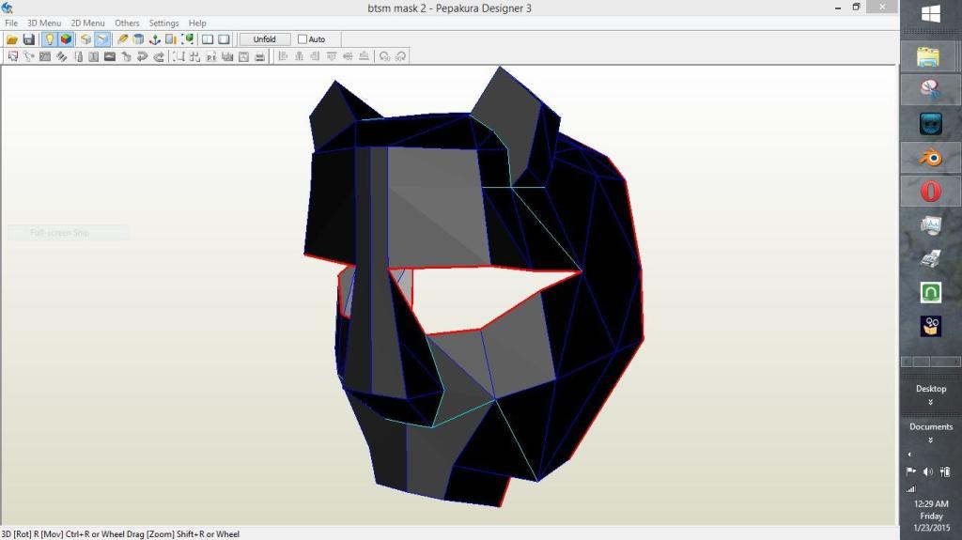Open the 3D Menu

tap(44, 23)
